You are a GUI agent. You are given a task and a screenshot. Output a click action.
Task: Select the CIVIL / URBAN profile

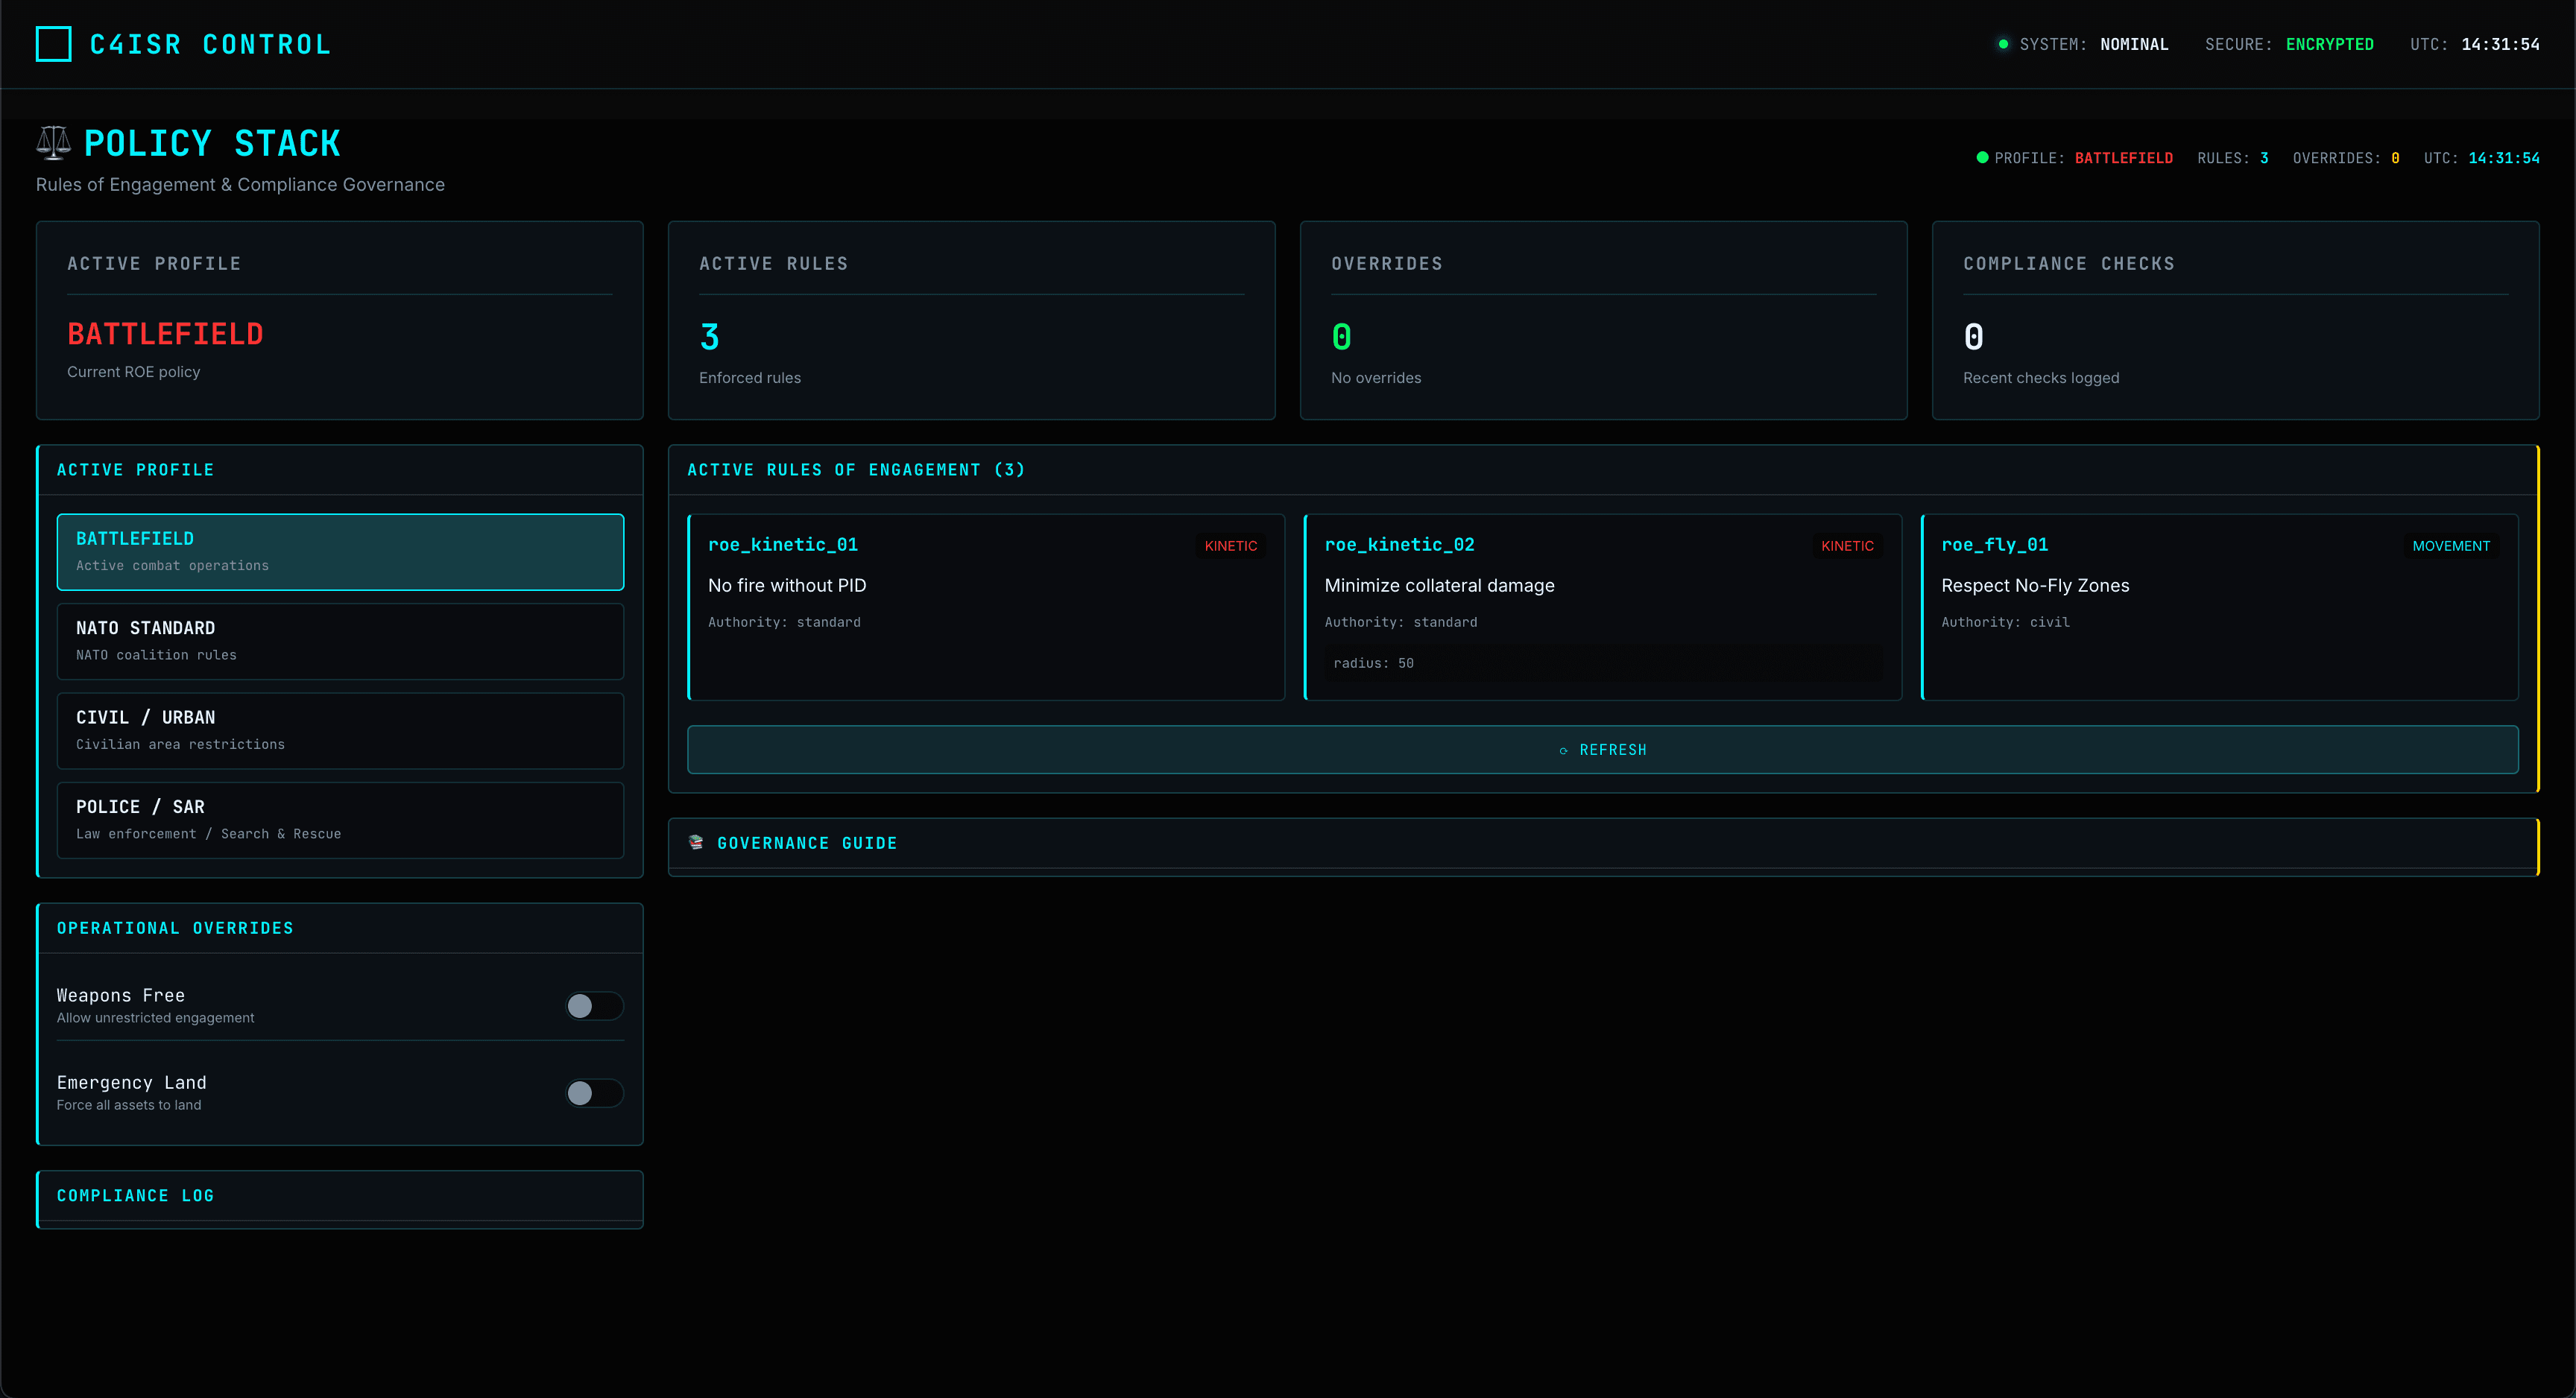click(x=340, y=729)
